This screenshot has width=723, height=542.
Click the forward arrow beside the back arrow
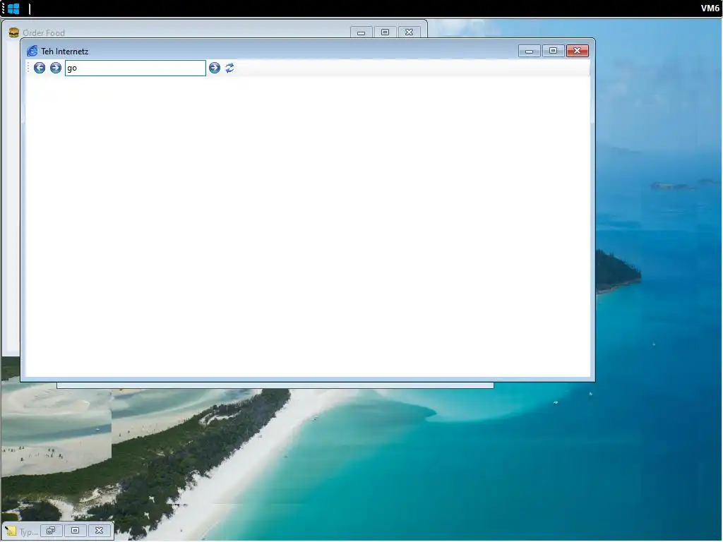pyautogui.click(x=55, y=68)
